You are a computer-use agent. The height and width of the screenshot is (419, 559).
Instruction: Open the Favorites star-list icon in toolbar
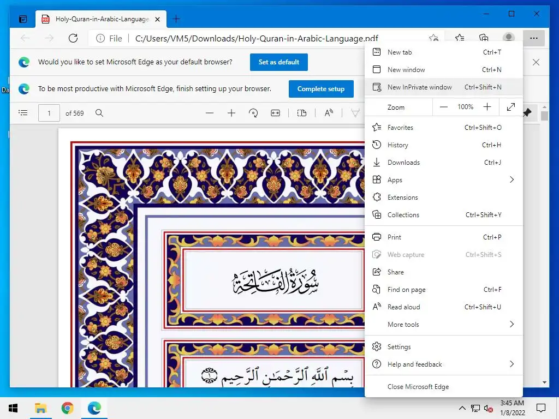460,38
